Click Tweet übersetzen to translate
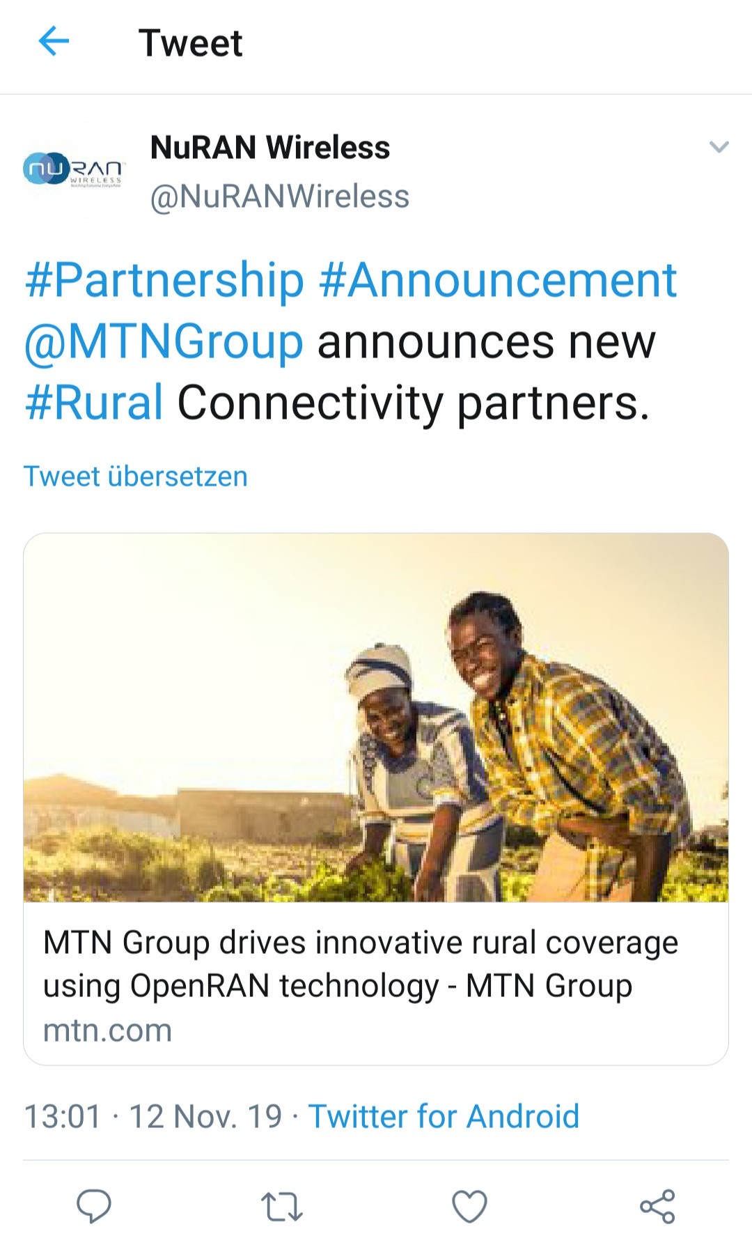 pos(136,477)
